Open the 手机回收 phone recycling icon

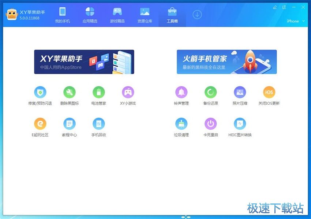[98, 124]
